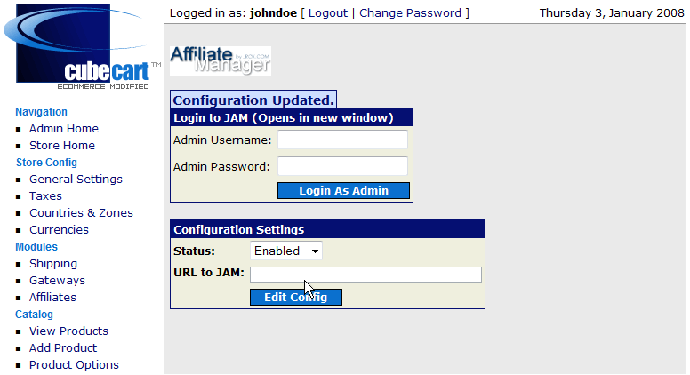The height and width of the screenshot is (375, 690).
Task: Click into the Admin Password field
Action: coord(342,166)
